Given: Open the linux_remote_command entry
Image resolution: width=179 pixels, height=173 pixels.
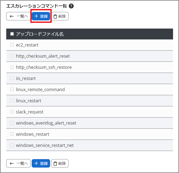Looking at the screenshot, I should coord(40,89).
